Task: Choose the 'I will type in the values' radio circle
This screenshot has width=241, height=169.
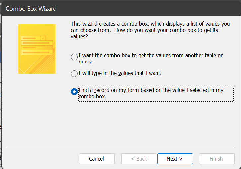Action: [x=74, y=74]
